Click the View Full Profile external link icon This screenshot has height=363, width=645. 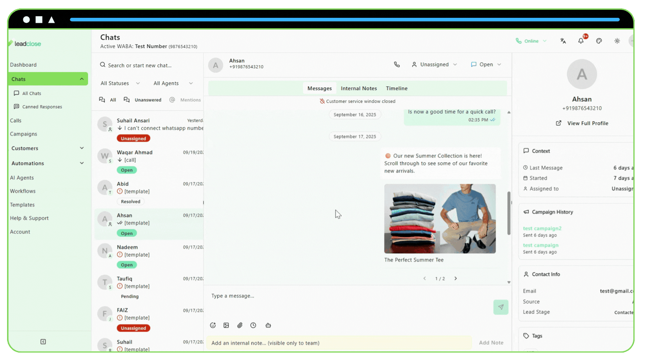pos(559,123)
